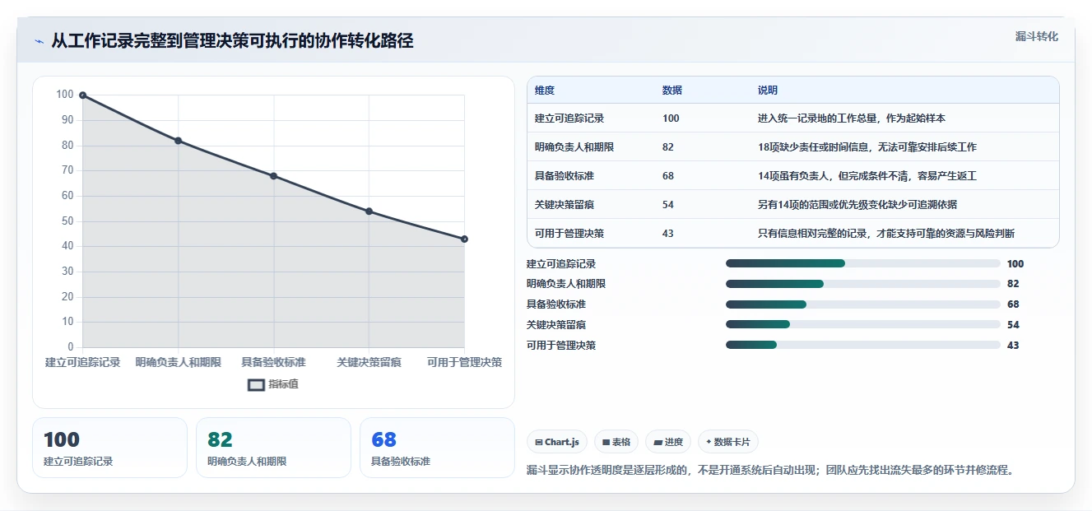Click the 数据 column header

tap(672, 91)
